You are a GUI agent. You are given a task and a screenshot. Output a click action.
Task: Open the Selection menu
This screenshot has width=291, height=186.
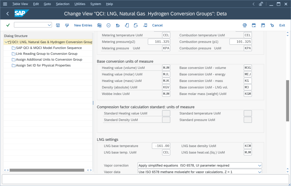[x=63, y=4]
